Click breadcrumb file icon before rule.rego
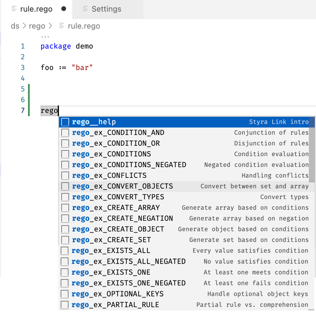The width and height of the screenshot is (316, 314). click(x=62, y=26)
